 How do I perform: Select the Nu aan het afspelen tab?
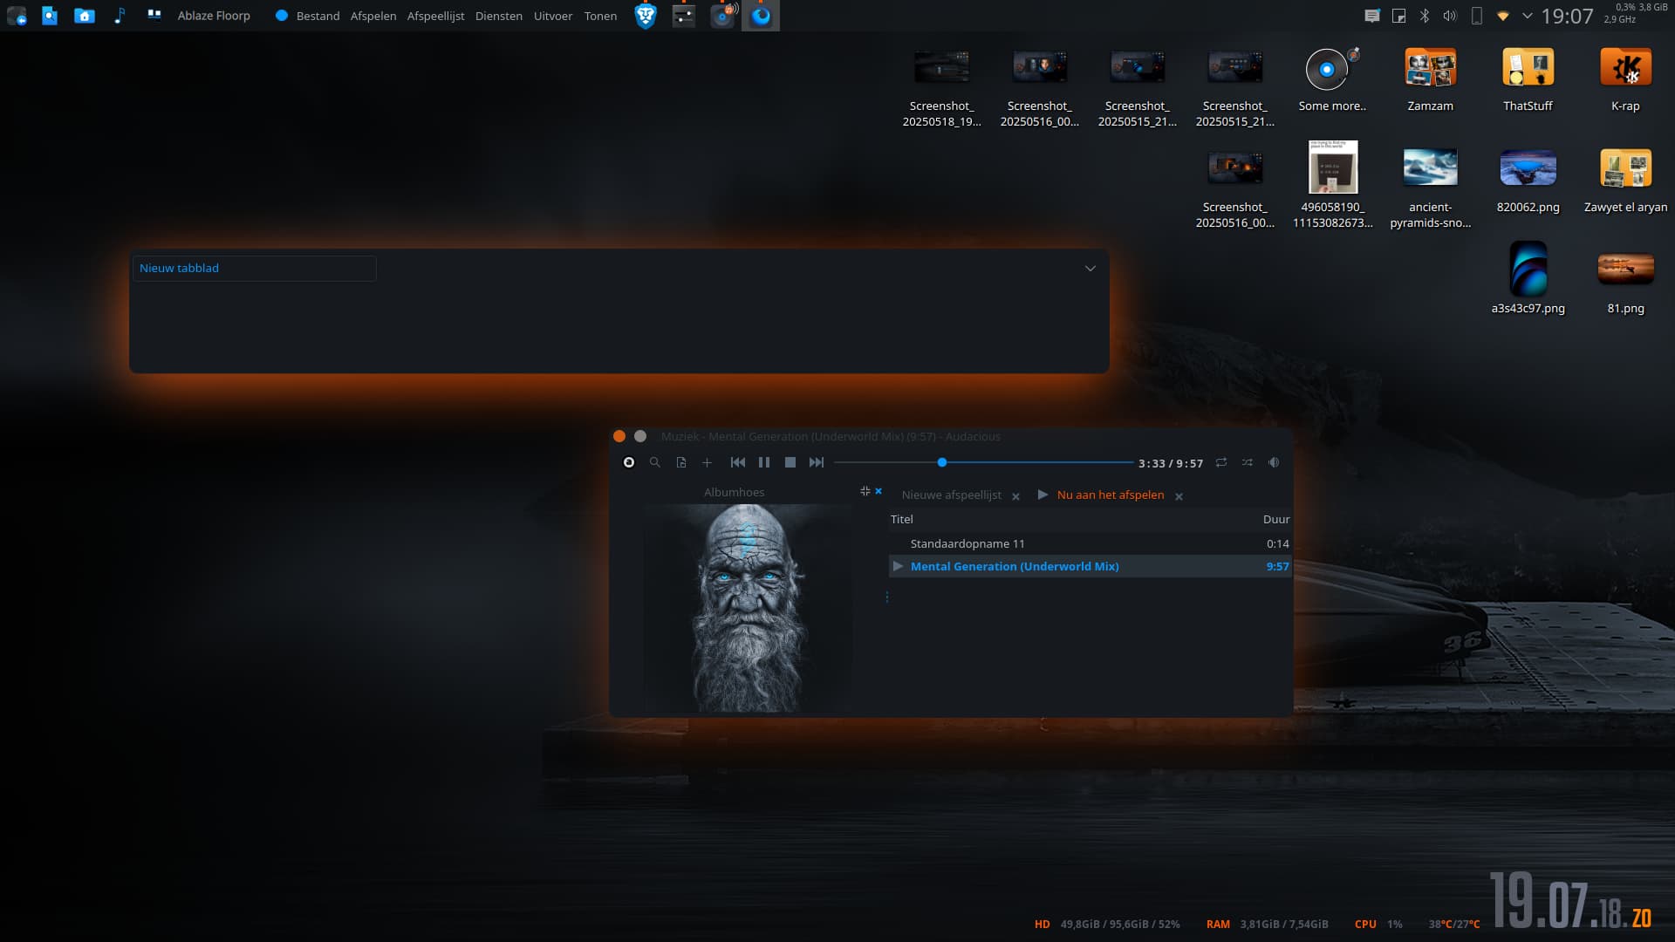pos(1110,495)
